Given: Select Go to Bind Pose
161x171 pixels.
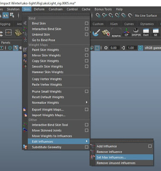Looking at the screenshot, I should point(59,40).
